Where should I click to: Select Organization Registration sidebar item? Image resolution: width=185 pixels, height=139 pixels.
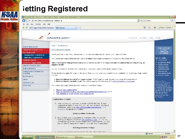click(x=35, y=55)
